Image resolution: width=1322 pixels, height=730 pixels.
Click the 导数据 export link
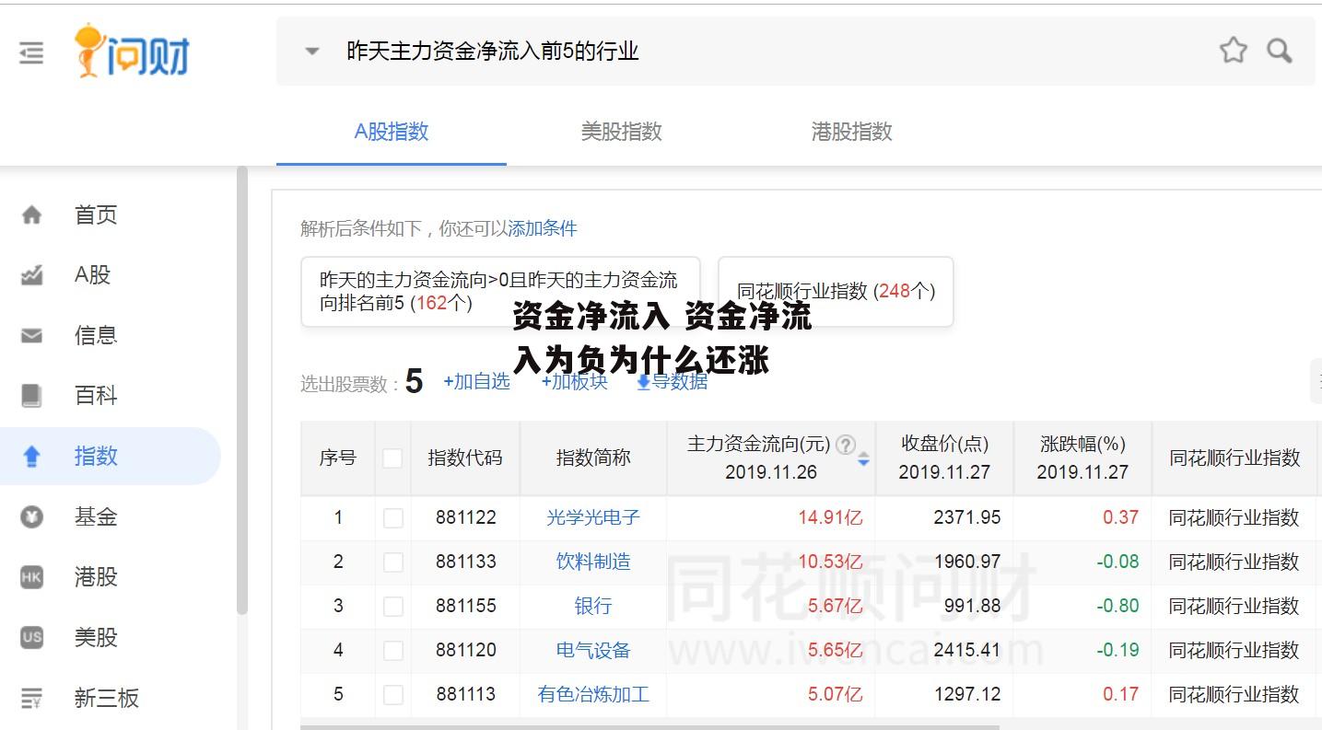(x=673, y=382)
